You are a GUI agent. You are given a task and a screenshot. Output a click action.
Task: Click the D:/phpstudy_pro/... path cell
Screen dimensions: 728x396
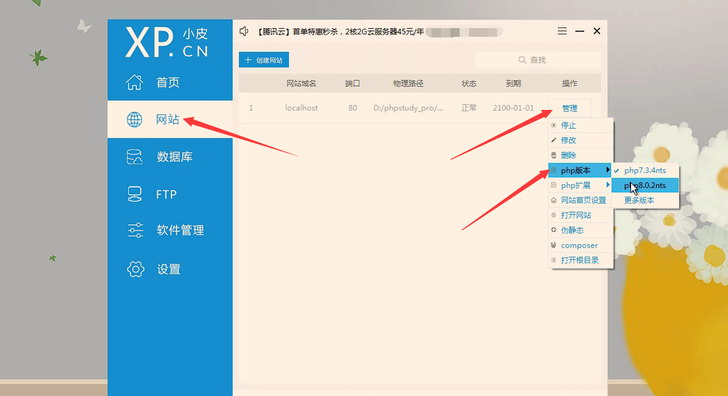pos(408,107)
